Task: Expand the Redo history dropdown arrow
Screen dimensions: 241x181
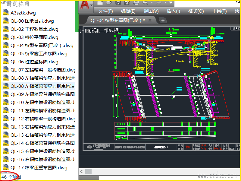Action: 165,3
